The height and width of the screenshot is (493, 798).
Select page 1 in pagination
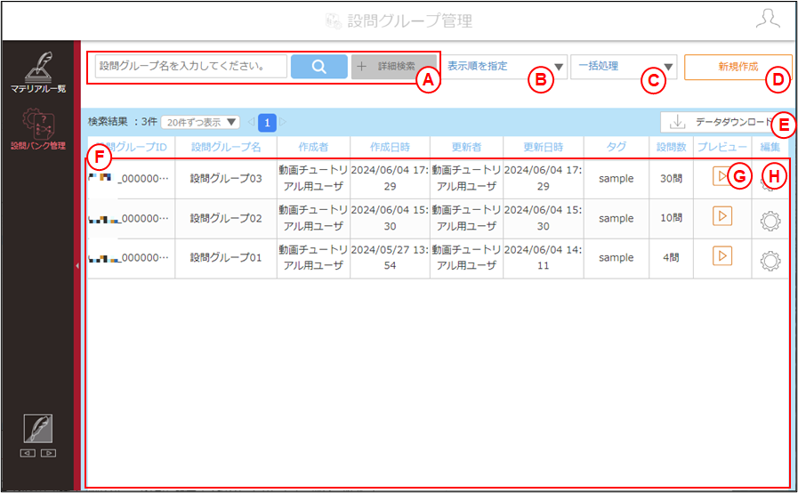point(267,123)
